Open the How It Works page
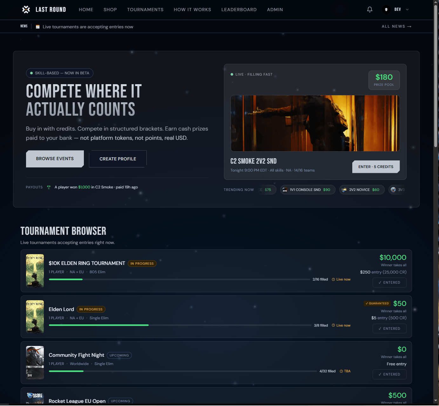This screenshot has height=406, width=439. click(192, 10)
